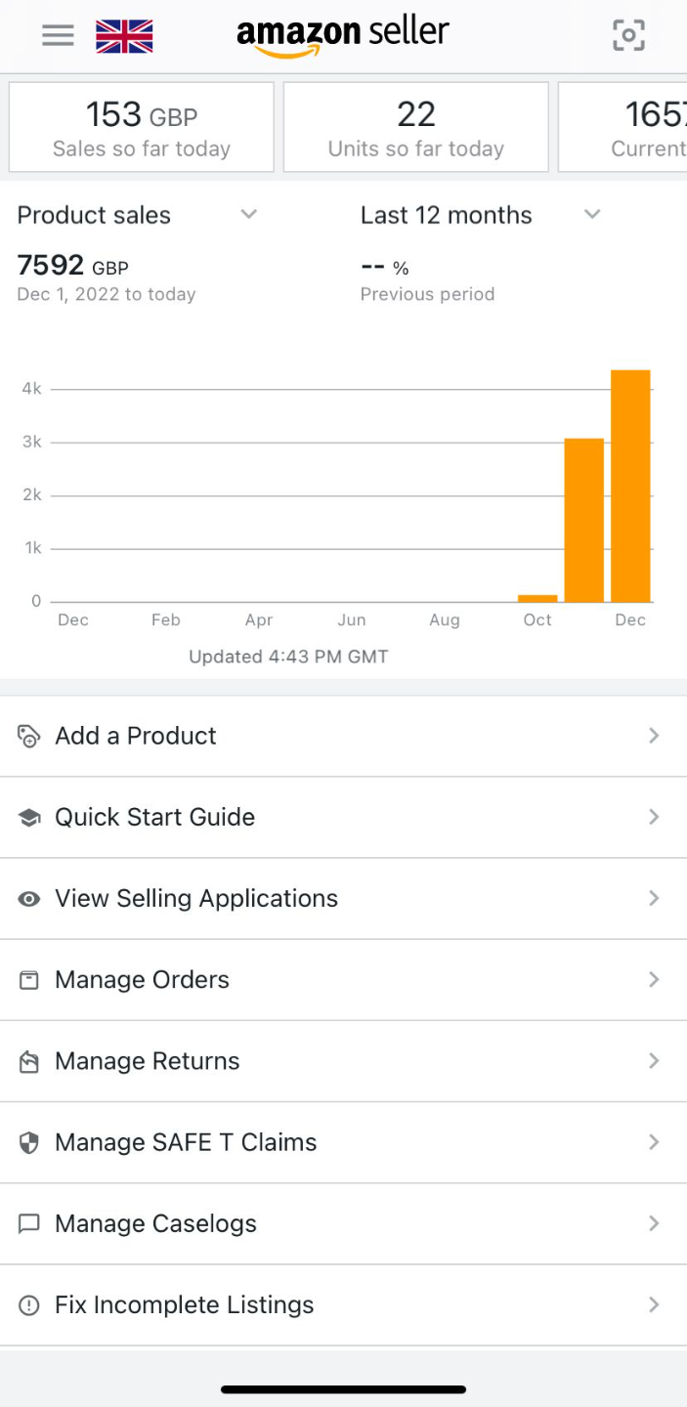687x1407 pixels.
Task: Expand the Product sales metric dropdown
Action: click(249, 215)
